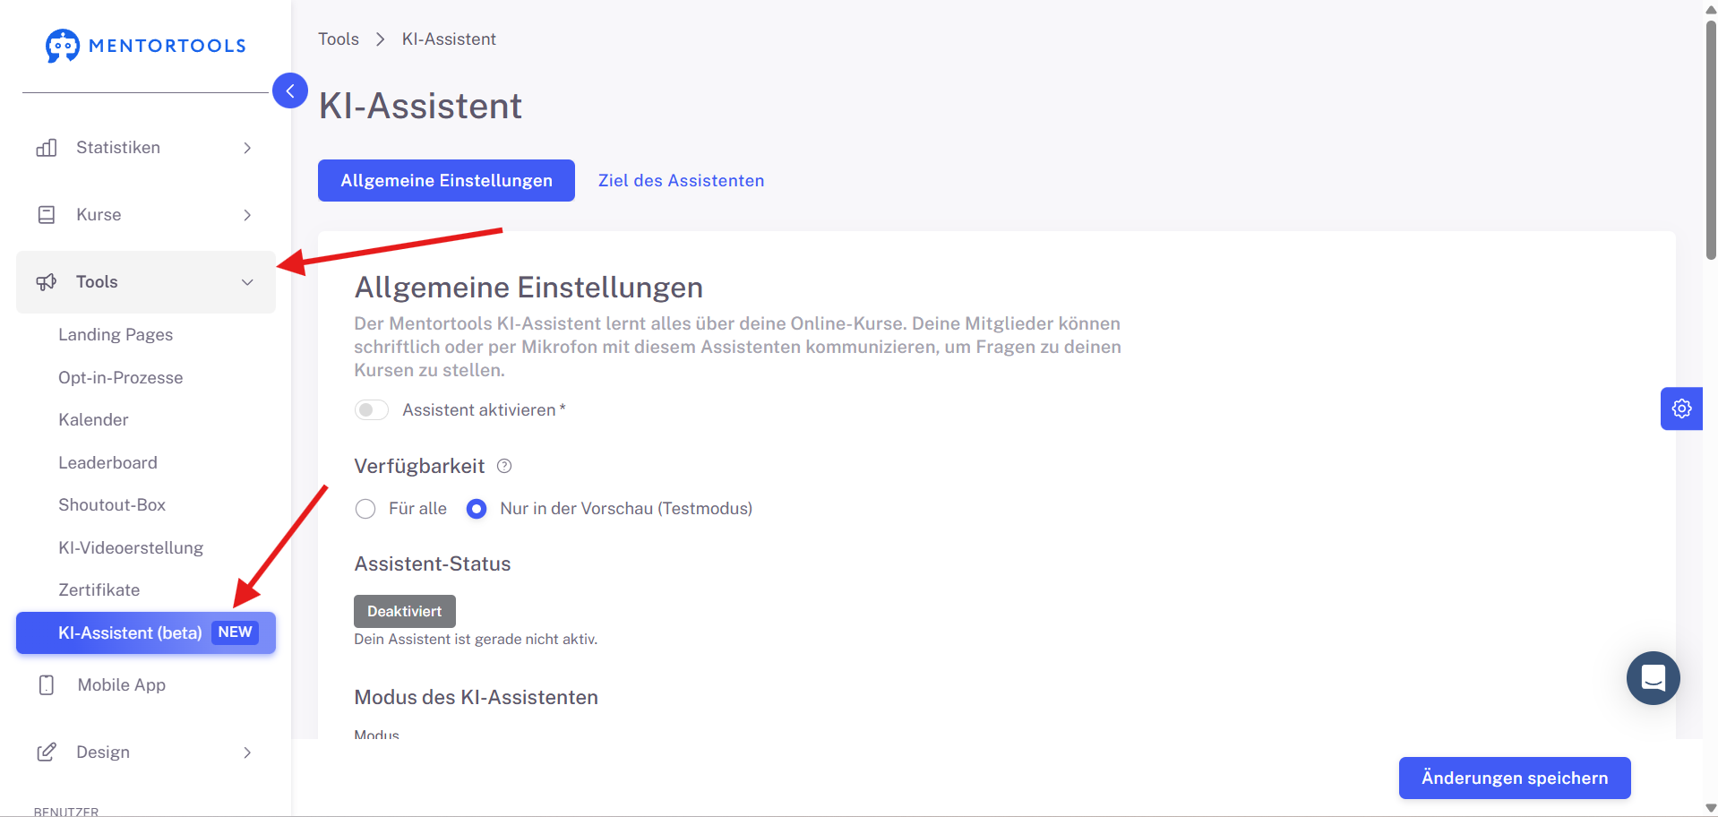Open Zertifikate in the sidebar
This screenshot has width=1718, height=817.
coord(99,590)
